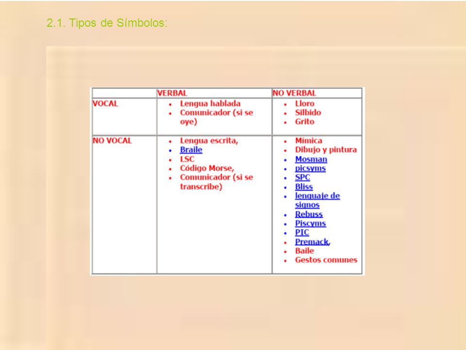Image resolution: width=466 pixels, height=350 pixels.
Task: Click the Baile item
Action: pos(304,251)
